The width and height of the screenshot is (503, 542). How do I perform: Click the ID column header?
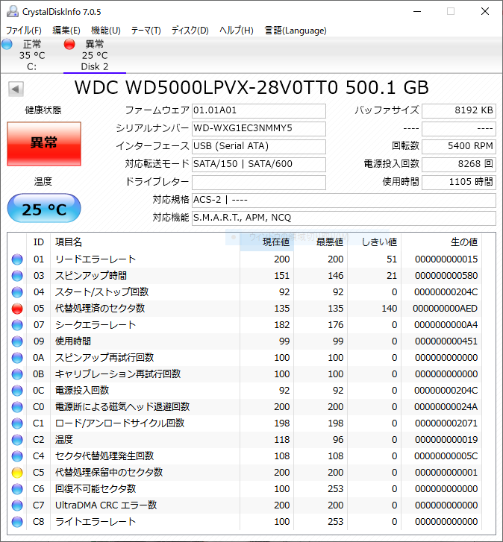[38, 242]
